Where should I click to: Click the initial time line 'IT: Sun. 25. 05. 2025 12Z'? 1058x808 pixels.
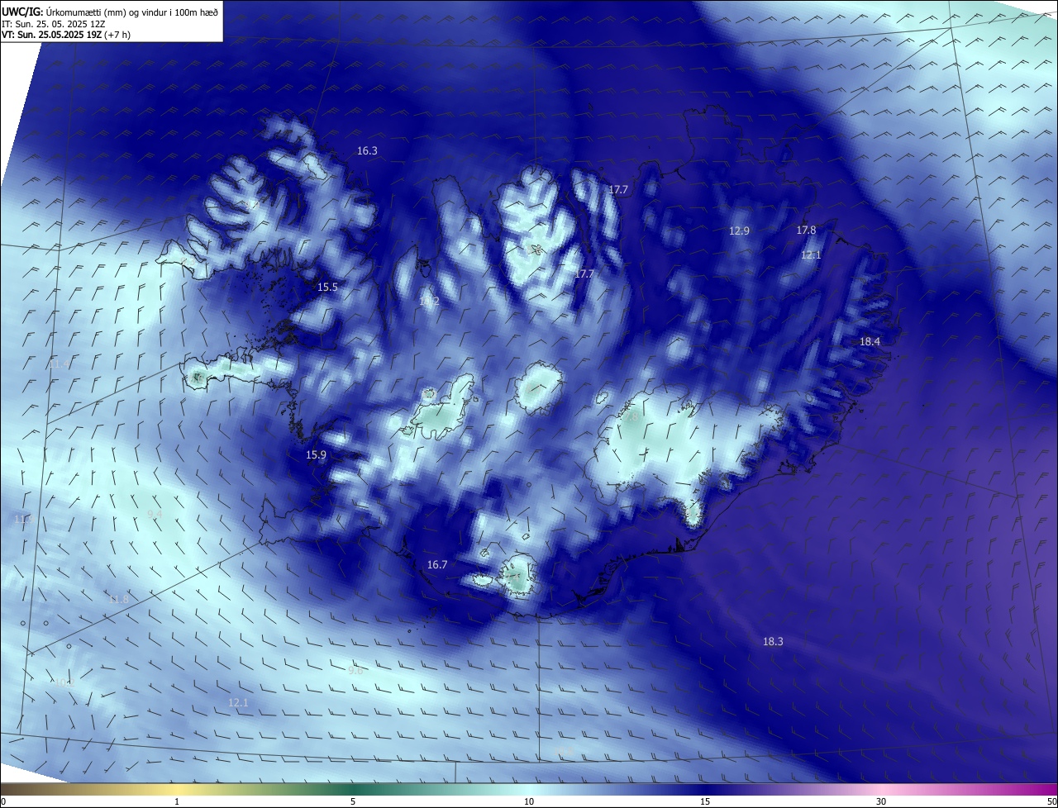click(53, 24)
